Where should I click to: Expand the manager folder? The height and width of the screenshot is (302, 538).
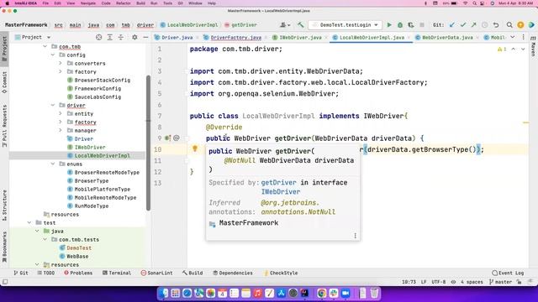click(61, 131)
